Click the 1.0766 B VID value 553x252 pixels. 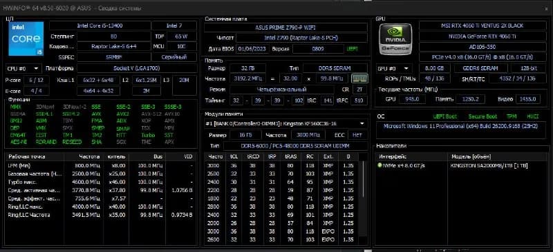182,190
